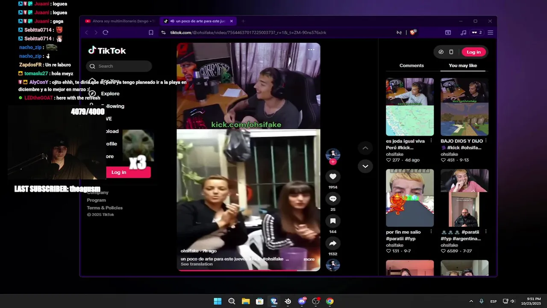Open Windows taskbar search
The width and height of the screenshot is (547, 308).
[232, 301]
